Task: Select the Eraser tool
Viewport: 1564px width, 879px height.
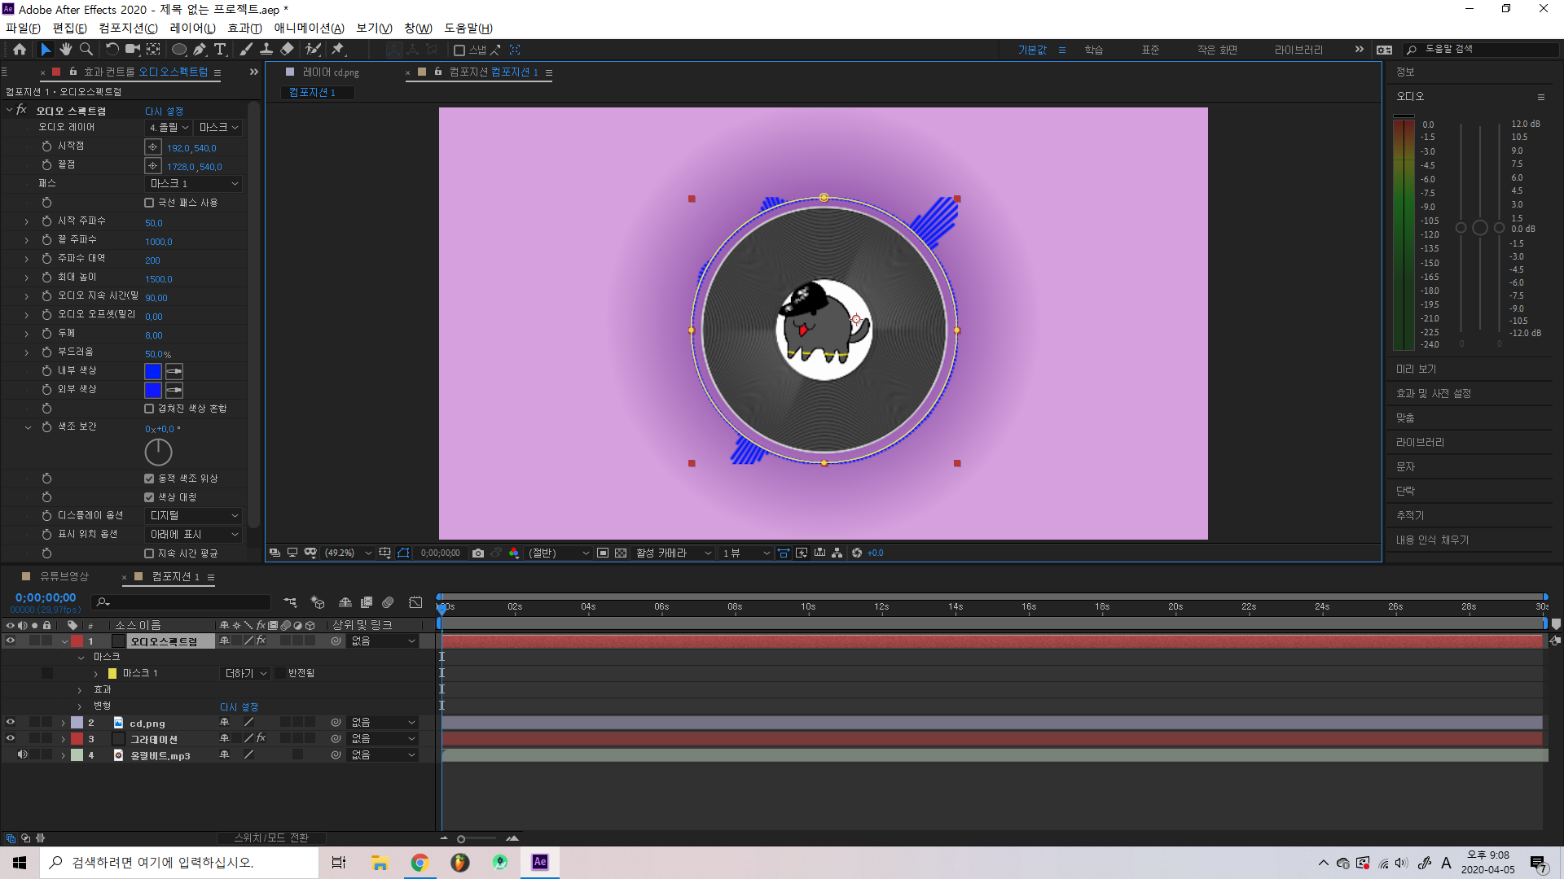Action: click(287, 50)
